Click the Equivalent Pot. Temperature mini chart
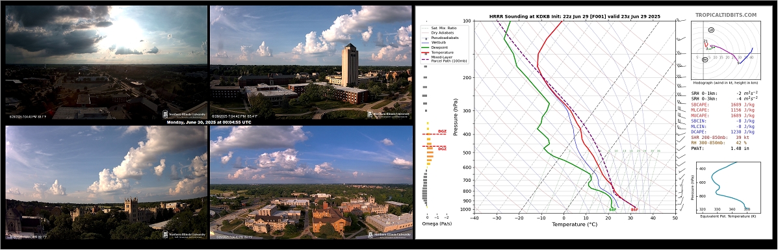778x250 pixels. coord(727,190)
